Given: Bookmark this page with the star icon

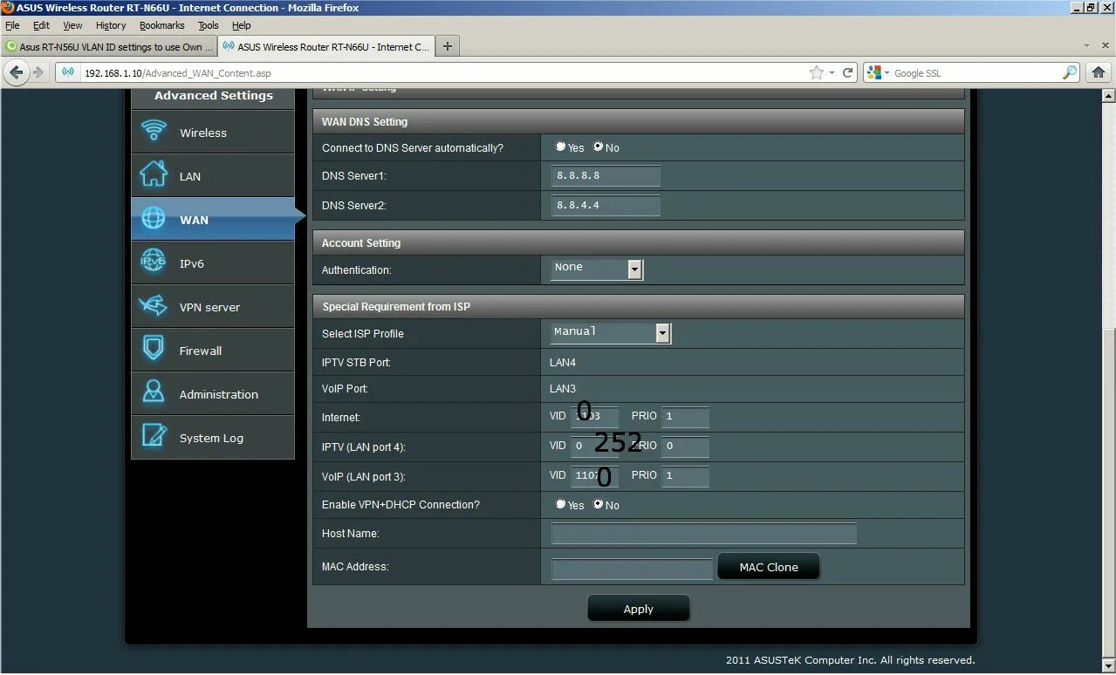Looking at the screenshot, I should point(817,73).
